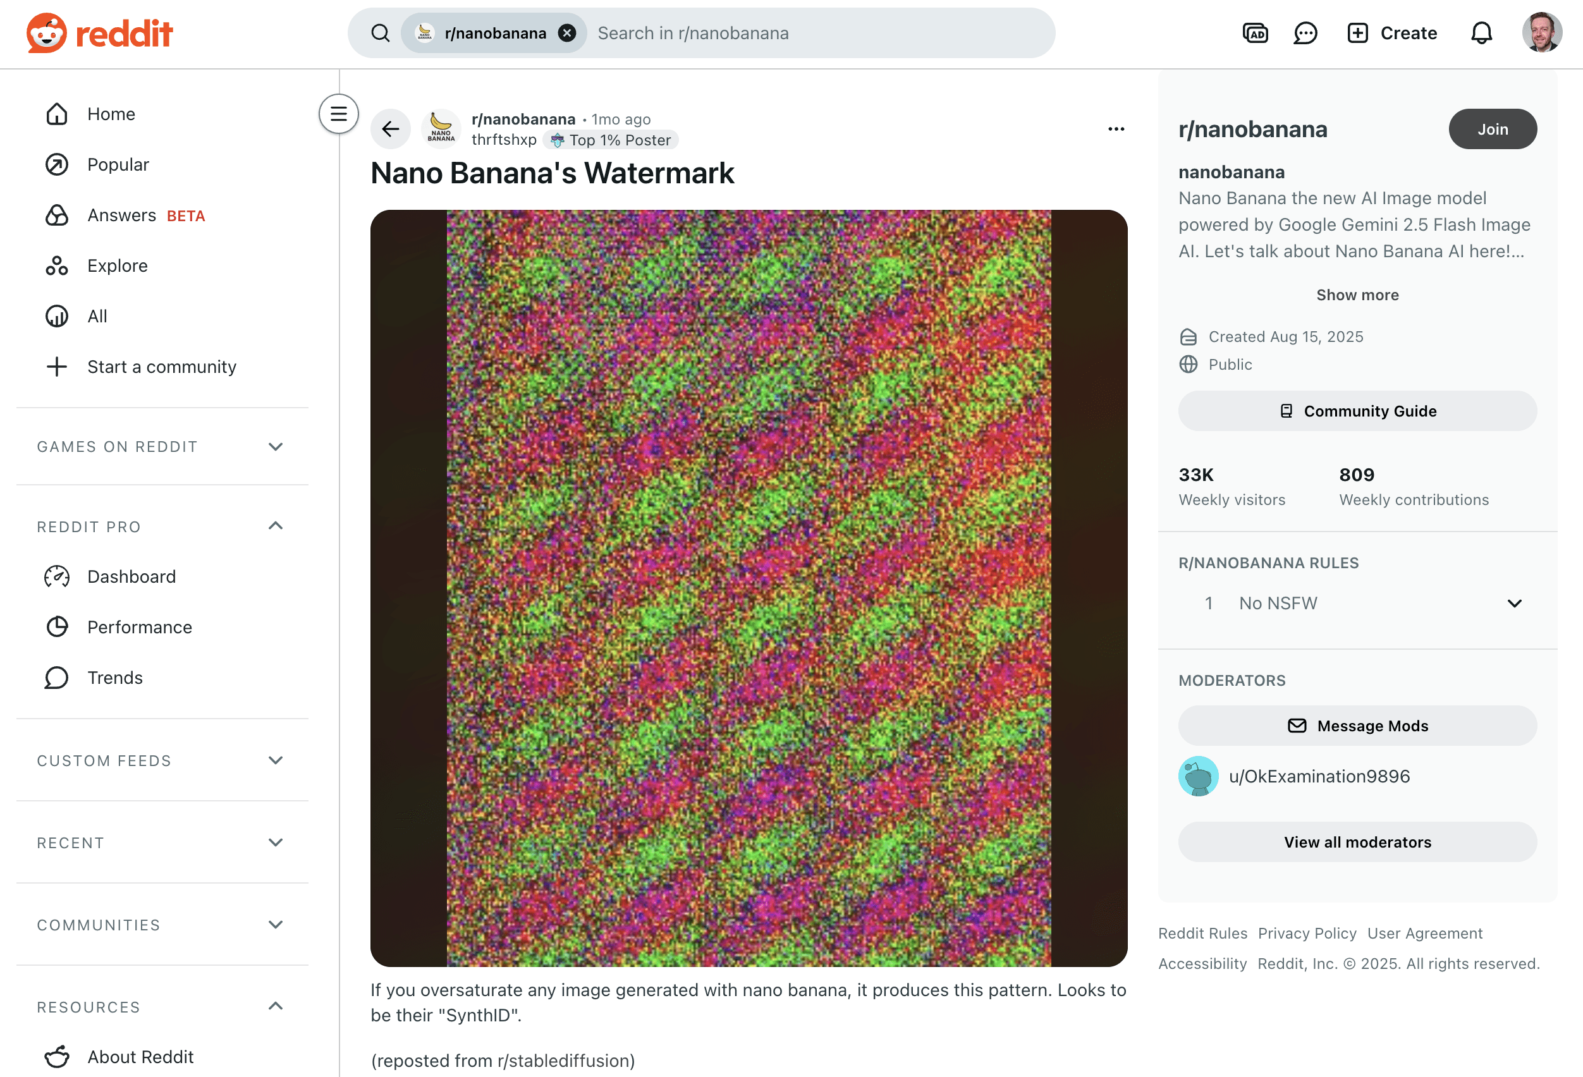The width and height of the screenshot is (1583, 1077).
Task: Open the chat messages icon
Action: coord(1304,33)
